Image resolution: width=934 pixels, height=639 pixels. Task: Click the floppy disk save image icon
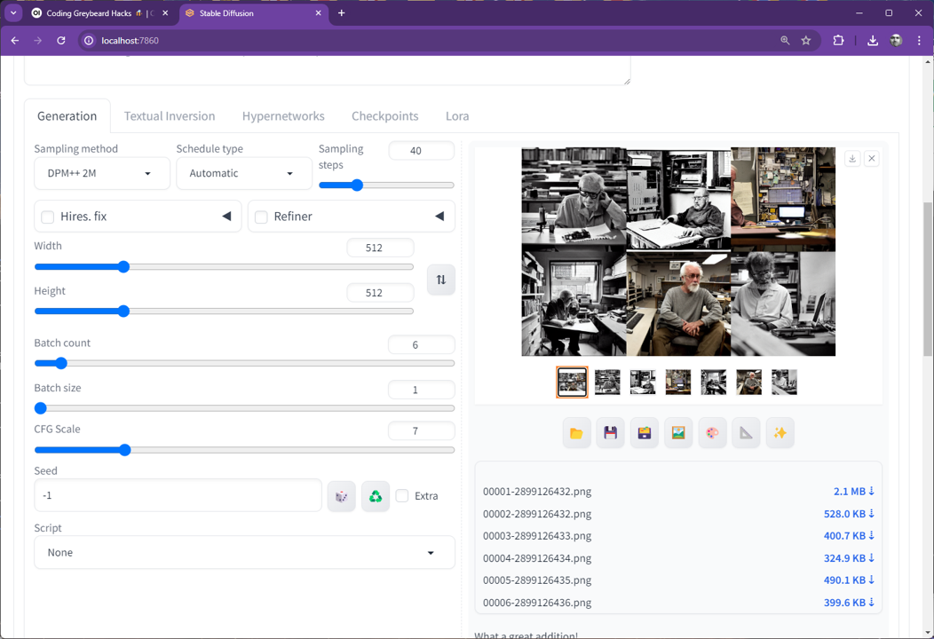click(610, 433)
